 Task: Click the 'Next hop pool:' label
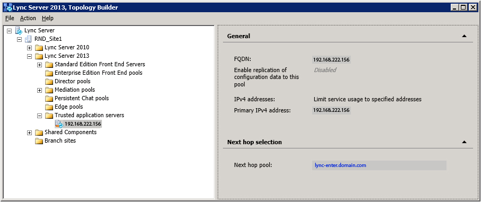pyautogui.click(x=253, y=165)
